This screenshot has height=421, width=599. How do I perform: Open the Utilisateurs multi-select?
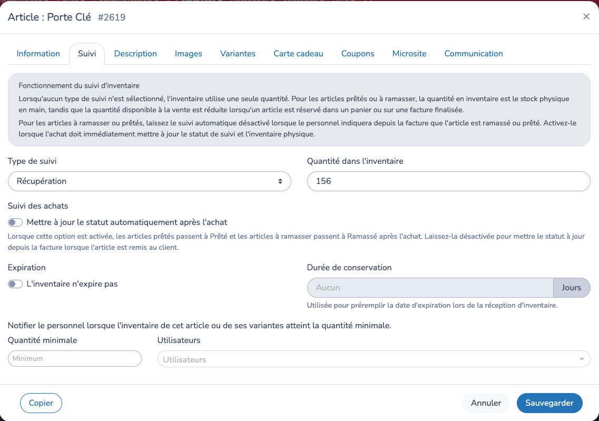coord(374,359)
